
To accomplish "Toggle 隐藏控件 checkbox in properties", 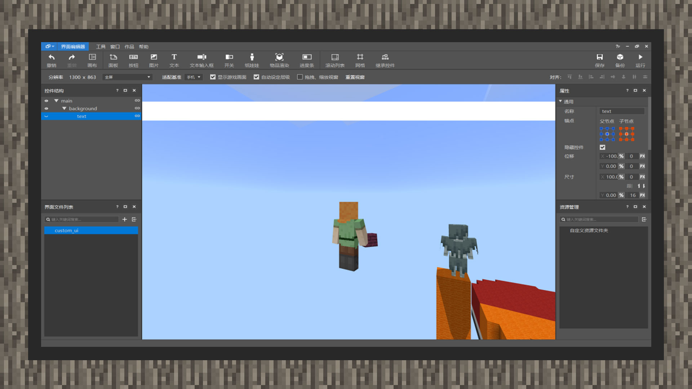I will (x=603, y=147).
